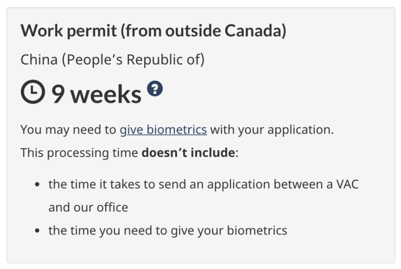Click the word "VAC" in first bullet
Image resolution: width=401 pixels, height=269 pixels.
347,184
